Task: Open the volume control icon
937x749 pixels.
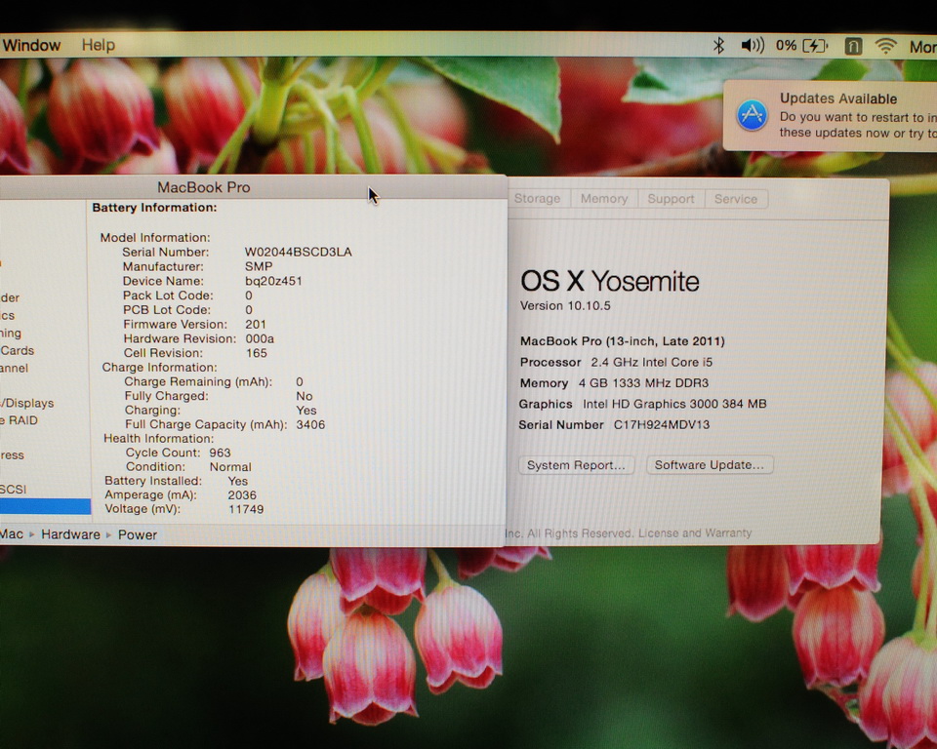Action: (x=753, y=46)
